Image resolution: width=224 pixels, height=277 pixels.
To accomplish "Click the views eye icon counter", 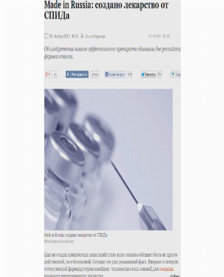I will click(155, 36).
